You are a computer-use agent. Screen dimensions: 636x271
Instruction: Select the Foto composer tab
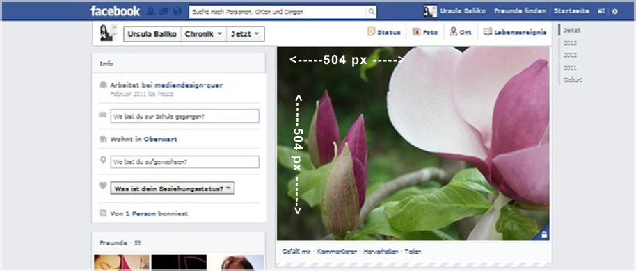tap(425, 32)
